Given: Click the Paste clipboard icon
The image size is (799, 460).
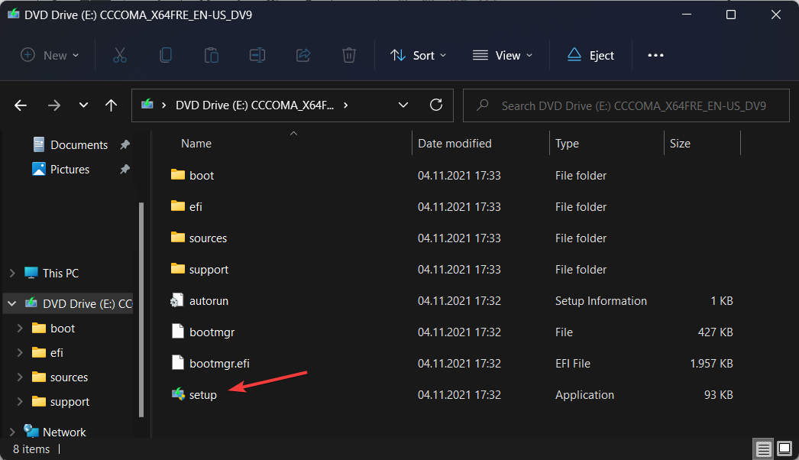Looking at the screenshot, I should coord(212,55).
